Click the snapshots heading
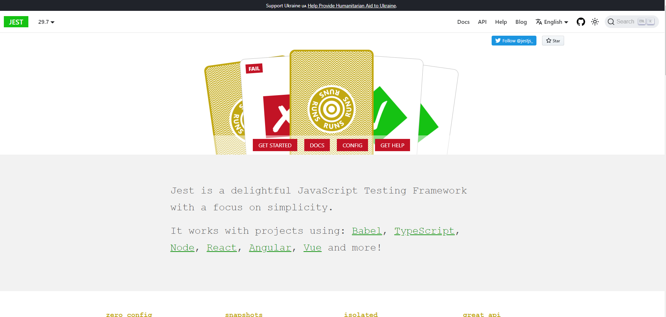The height and width of the screenshot is (317, 666). [x=244, y=315]
